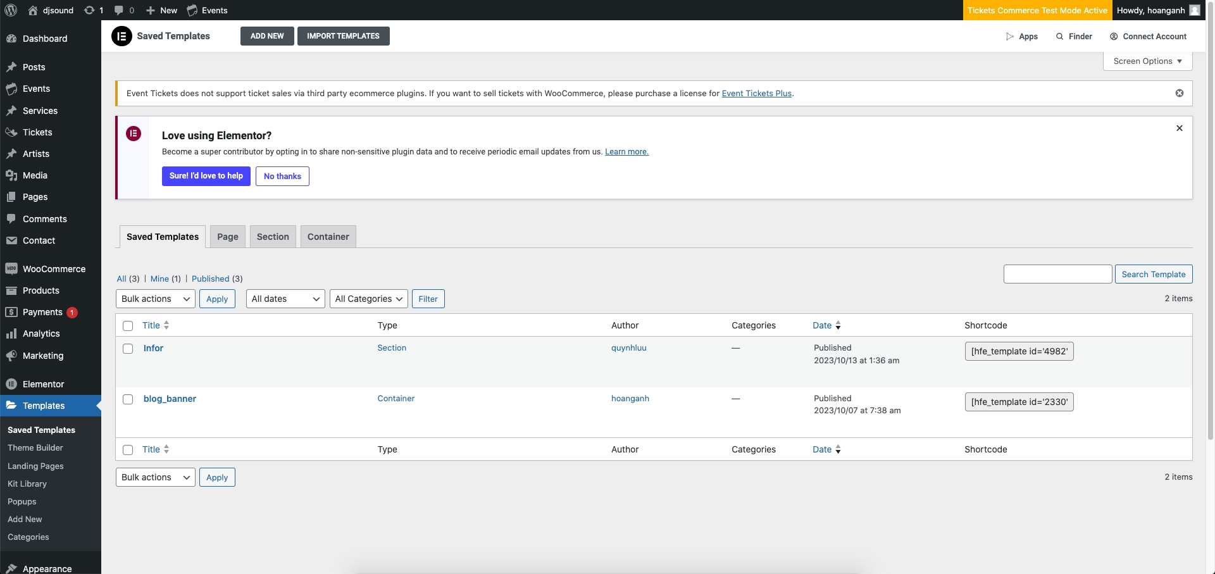The height and width of the screenshot is (574, 1215).
Task: Click the updates refresh icon
Action: click(x=90, y=10)
